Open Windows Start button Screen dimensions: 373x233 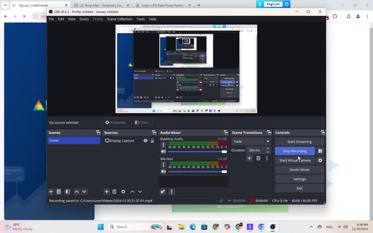(101, 227)
